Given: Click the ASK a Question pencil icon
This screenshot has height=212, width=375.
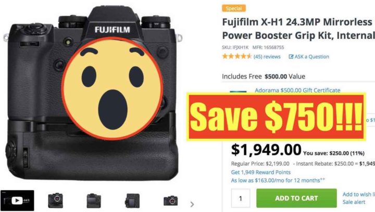Looking at the screenshot, I should pyautogui.click(x=291, y=57).
